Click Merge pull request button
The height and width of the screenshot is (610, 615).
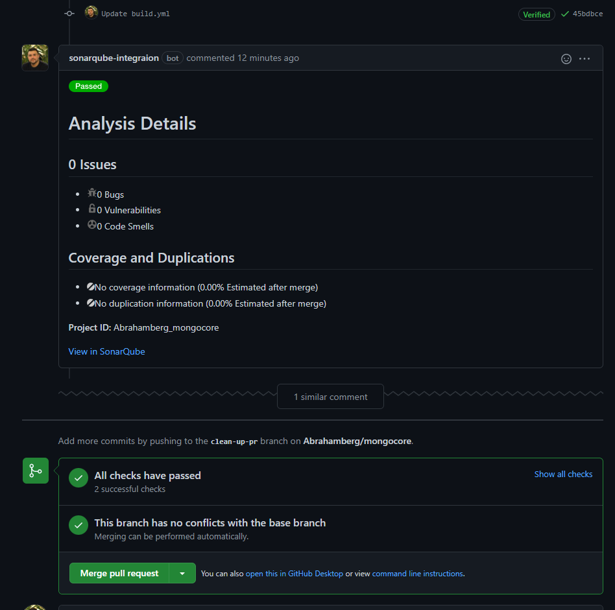point(119,573)
